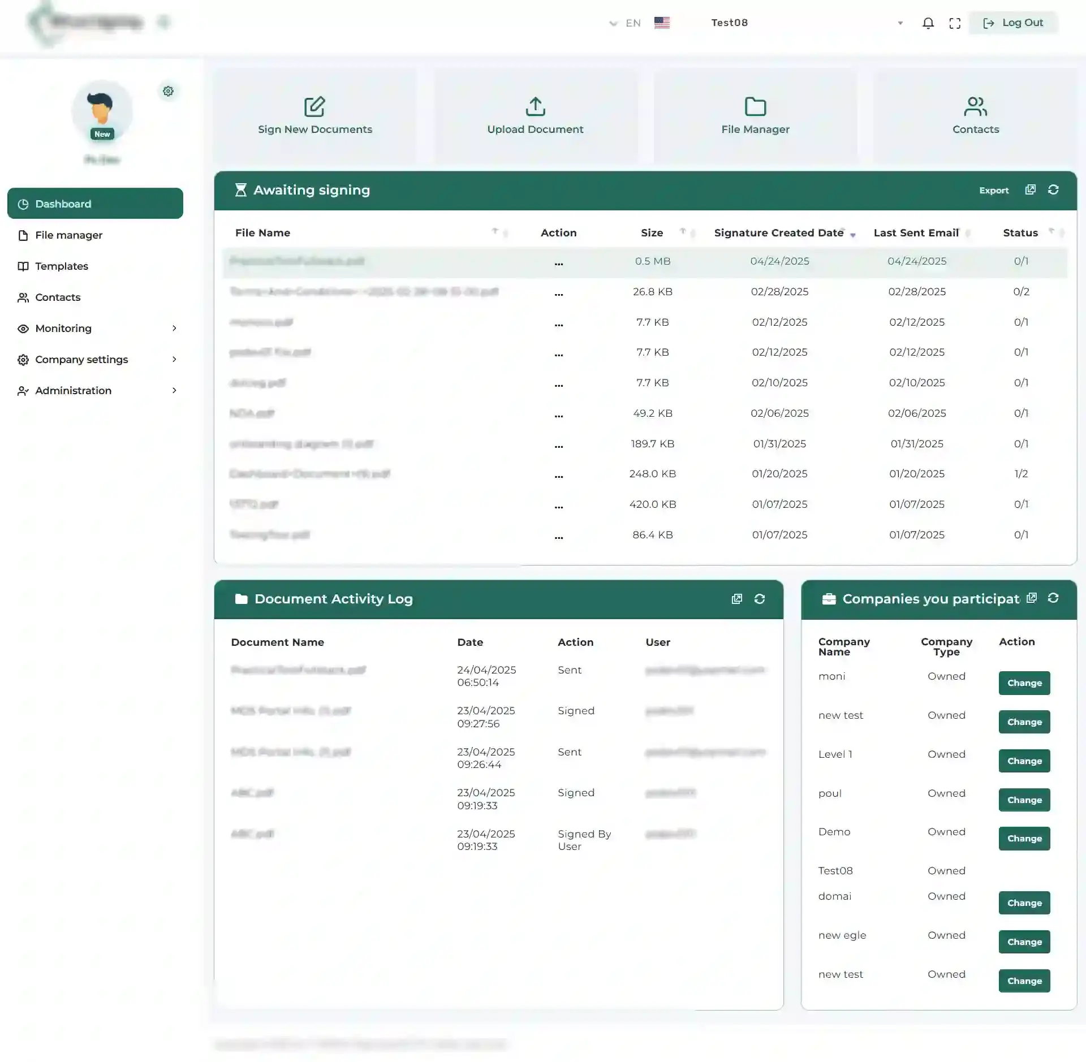The height and width of the screenshot is (1062, 1086).
Task: Refresh the Document Activity Log
Action: pos(759,599)
